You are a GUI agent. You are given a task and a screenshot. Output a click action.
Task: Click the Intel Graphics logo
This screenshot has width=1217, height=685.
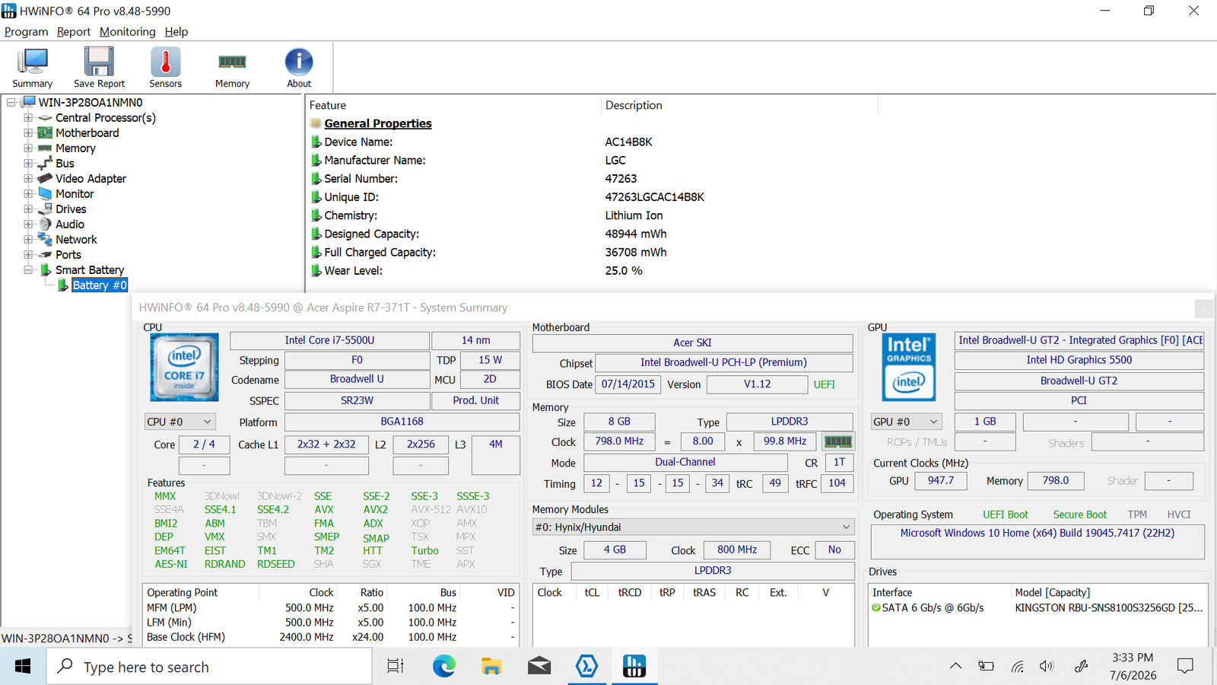click(908, 368)
